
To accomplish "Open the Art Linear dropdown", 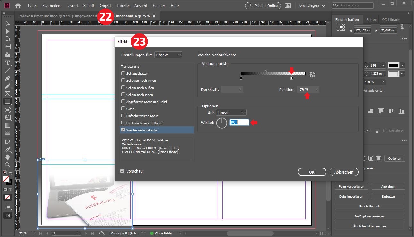I will click(x=231, y=113).
